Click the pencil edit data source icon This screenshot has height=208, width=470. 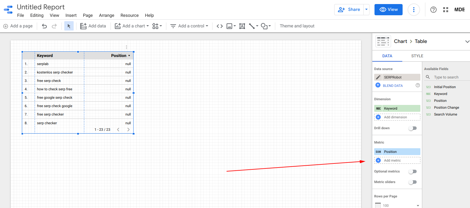(x=378, y=77)
